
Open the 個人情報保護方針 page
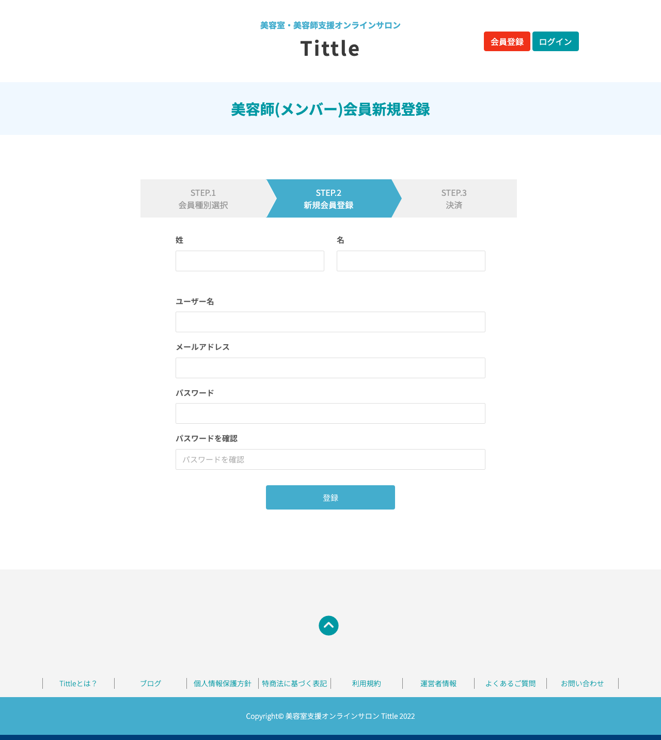pos(222,683)
